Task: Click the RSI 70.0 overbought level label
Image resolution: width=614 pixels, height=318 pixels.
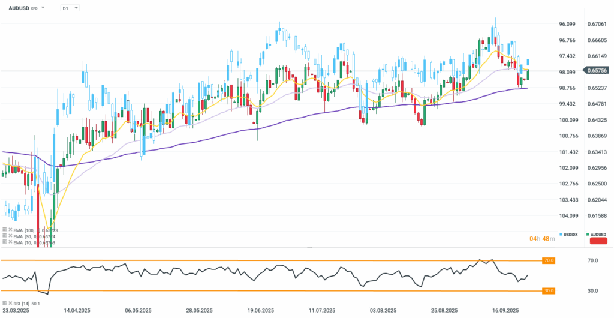Action: tap(549, 261)
